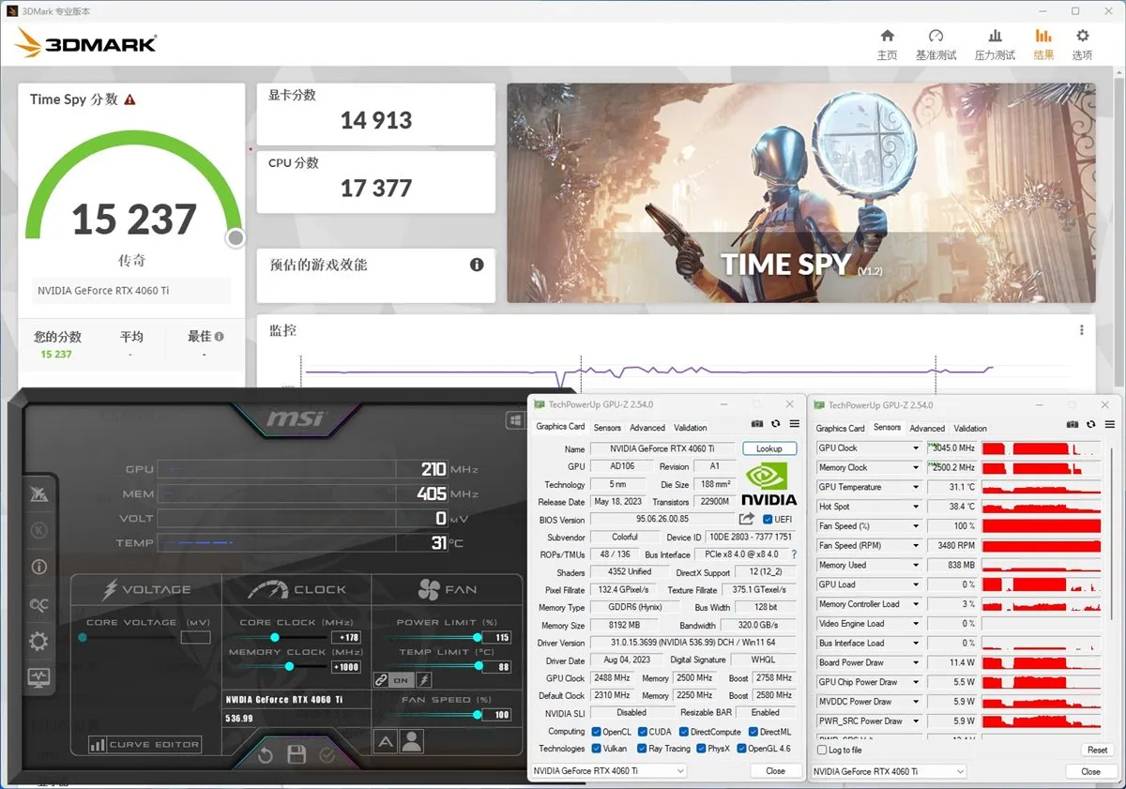Go to 主页 in 3DMark navigation
Viewport: 1126px width, 789px height.
coord(887,44)
